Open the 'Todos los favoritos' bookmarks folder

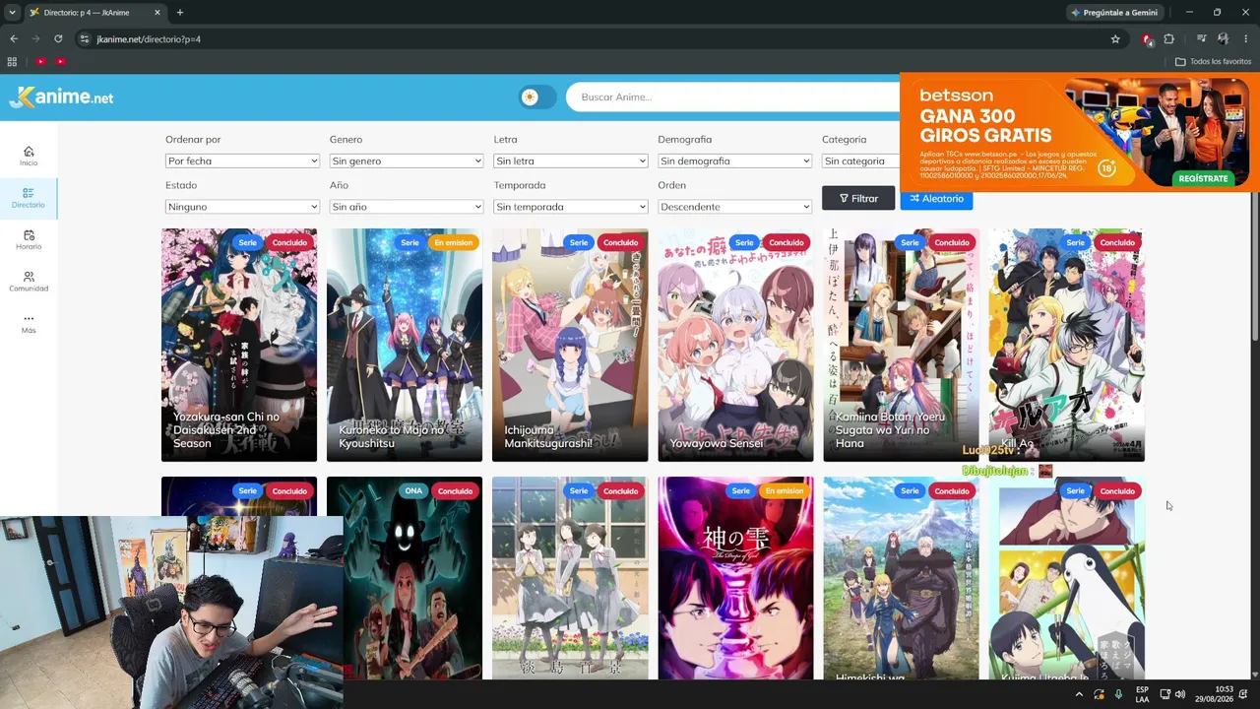pyautogui.click(x=1213, y=61)
